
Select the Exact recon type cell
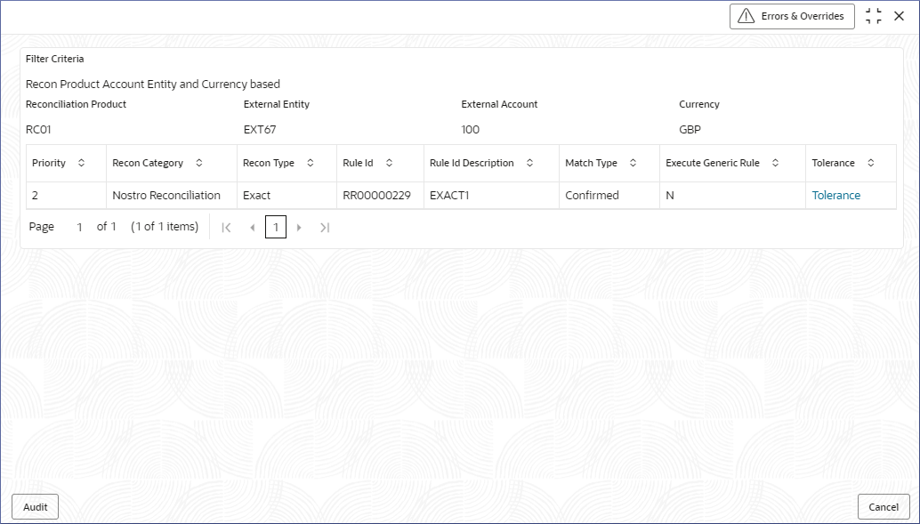[x=286, y=196]
